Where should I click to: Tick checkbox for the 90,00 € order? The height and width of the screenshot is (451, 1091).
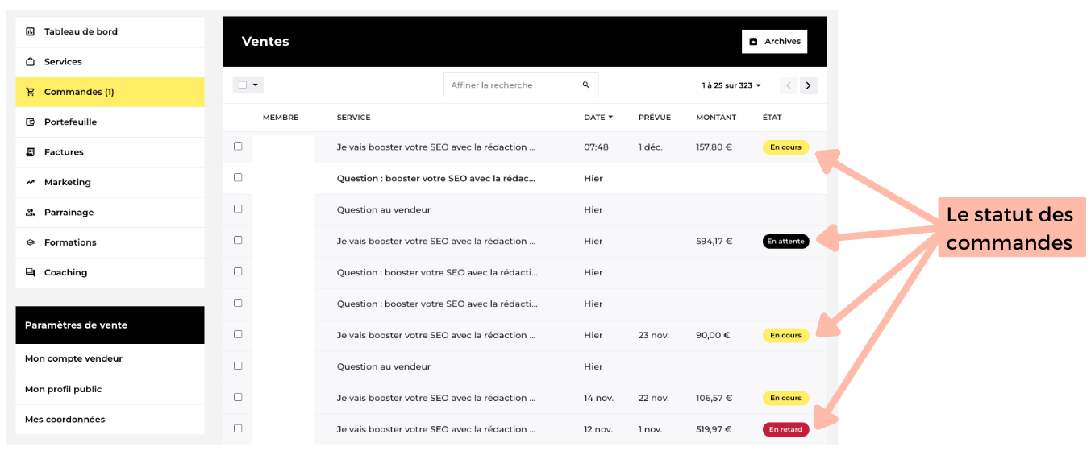click(x=238, y=334)
